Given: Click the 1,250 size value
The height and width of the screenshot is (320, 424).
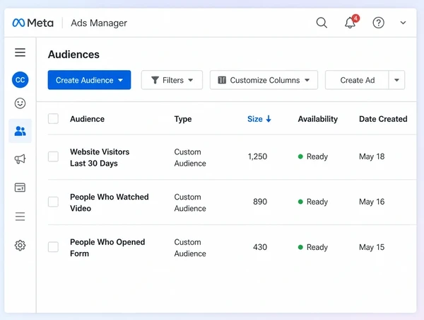Looking at the screenshot, I should tap(257, 156).
